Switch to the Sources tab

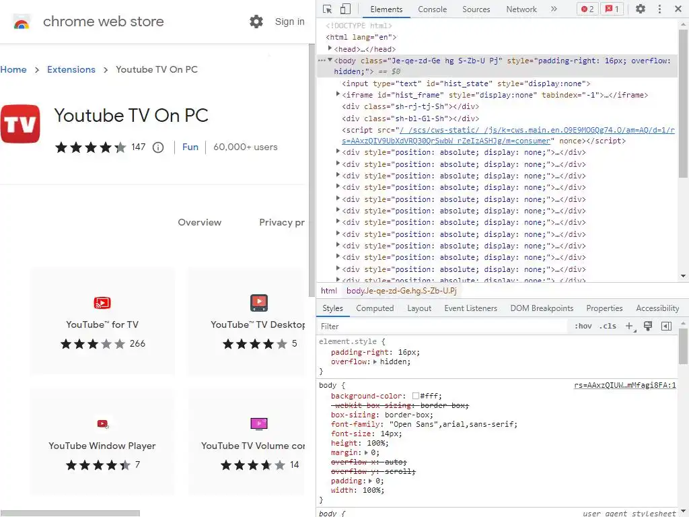476,9
